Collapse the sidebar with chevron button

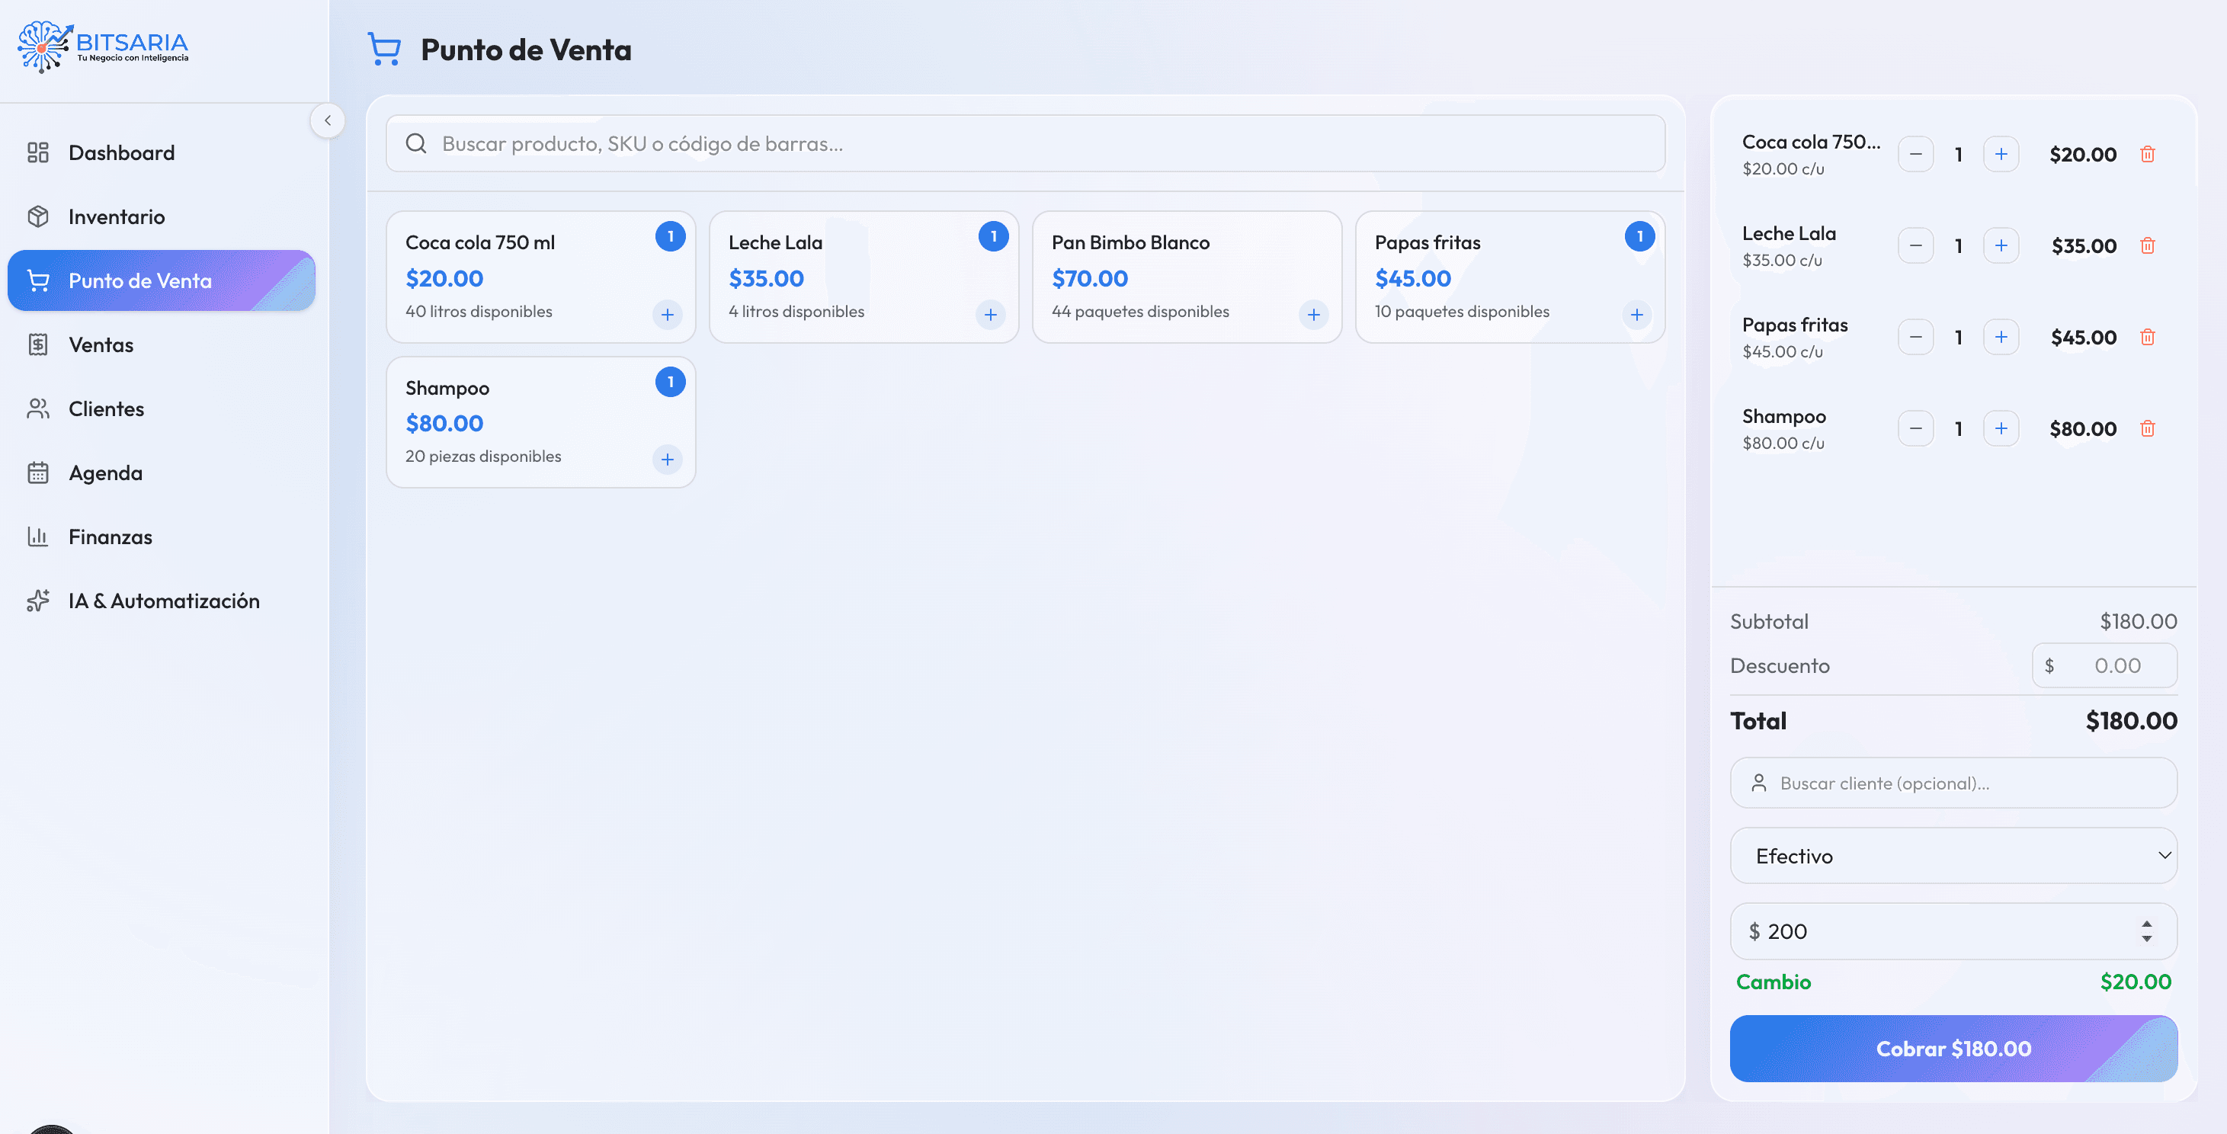(328, 121)
